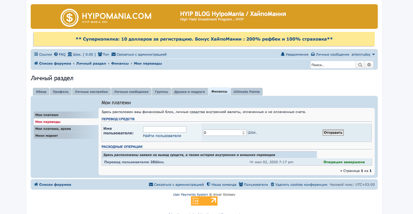Select Мои платежи, архив in sidebar
Screen dimensions: 413x214
(53, 129)
